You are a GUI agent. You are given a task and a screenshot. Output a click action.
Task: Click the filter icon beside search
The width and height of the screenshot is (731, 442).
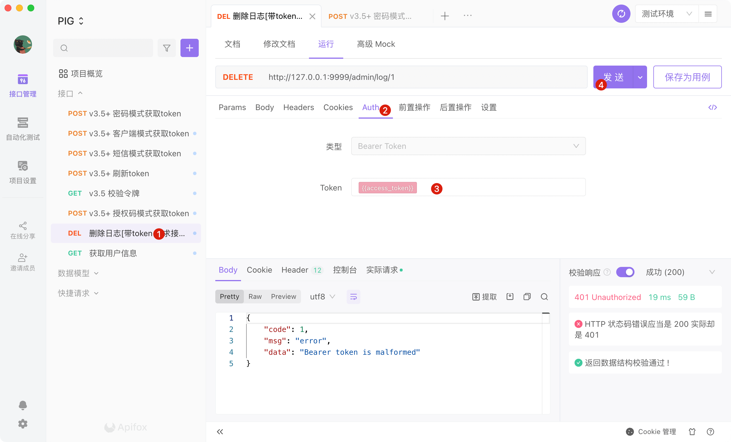pyautogui.click(x=166, y=48)
